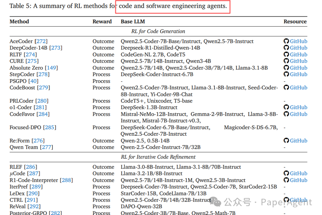Image resolution: width=322 pixels, height=215 pixels.
Task: Follow citation [288] next to R1-Code-Interpreter
Action: [x=66, y=180]
